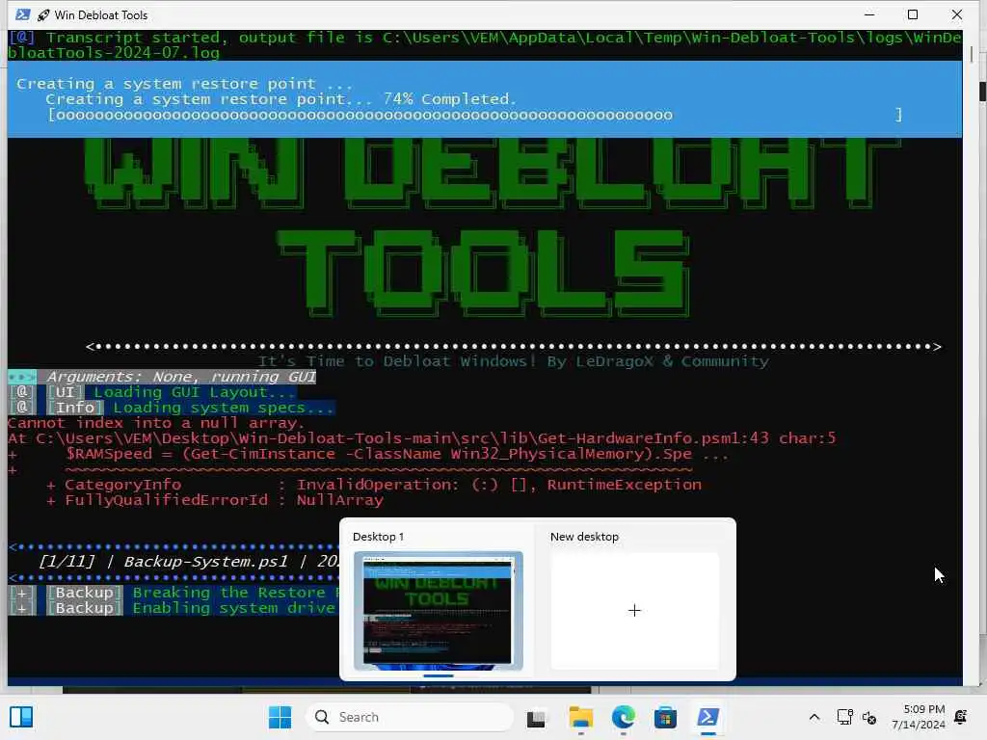The width and height of the screenshot is (987, 740).
Task: Open File Explorer from the taskbar
Action: pyautogui.click(x=580, y=717)
